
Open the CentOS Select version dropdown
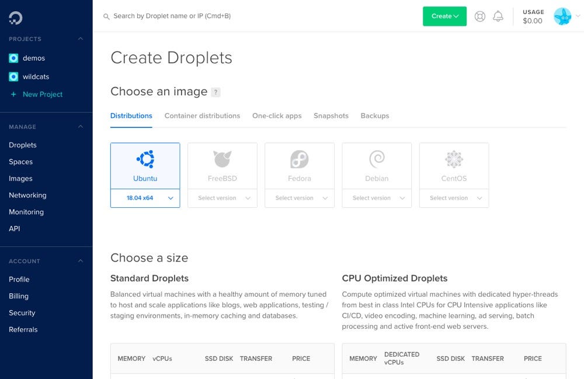pyautogui.click(x=454, y=198)
